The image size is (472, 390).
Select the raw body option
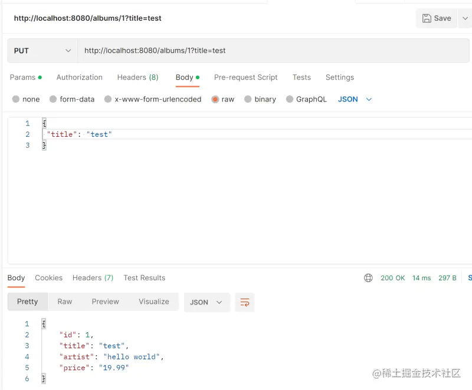(223, 99)
